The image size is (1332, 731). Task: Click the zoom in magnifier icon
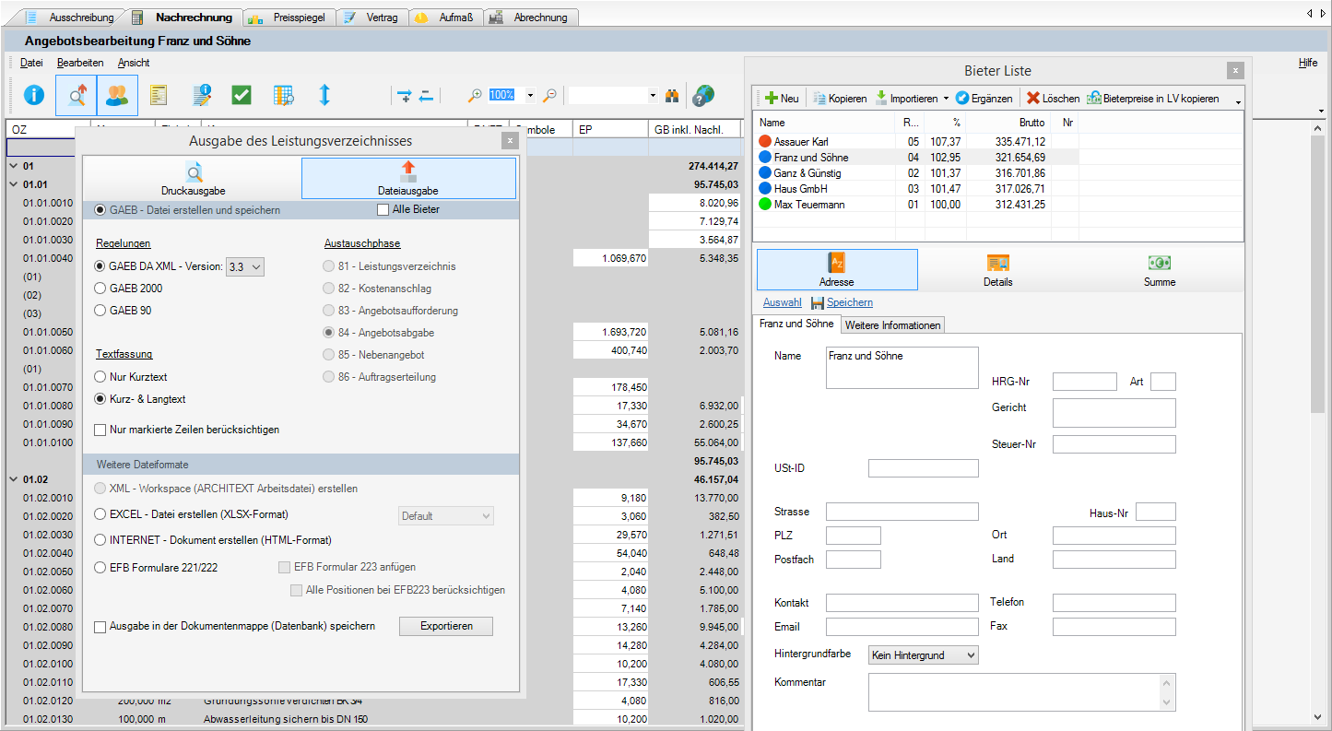click(x=476, y=95)
